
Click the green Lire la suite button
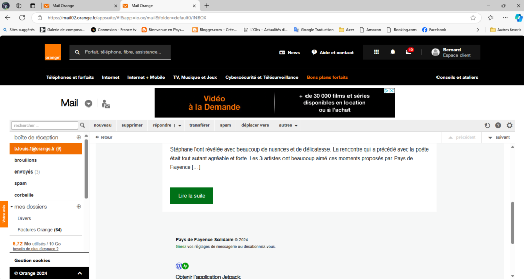(x=191, y=196)
